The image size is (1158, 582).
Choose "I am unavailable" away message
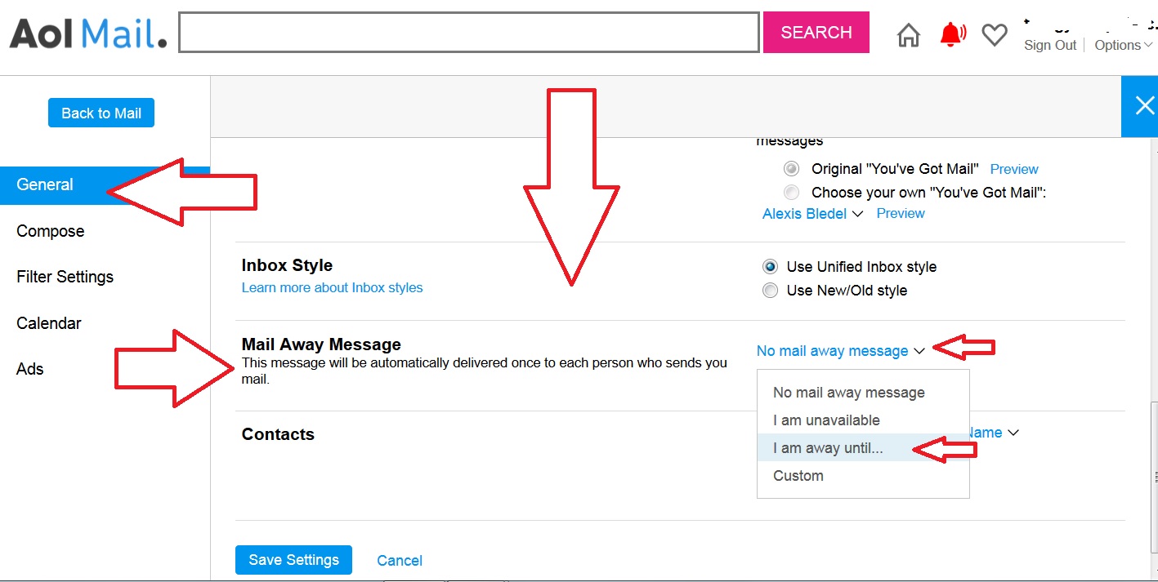(x=863, y=420)
